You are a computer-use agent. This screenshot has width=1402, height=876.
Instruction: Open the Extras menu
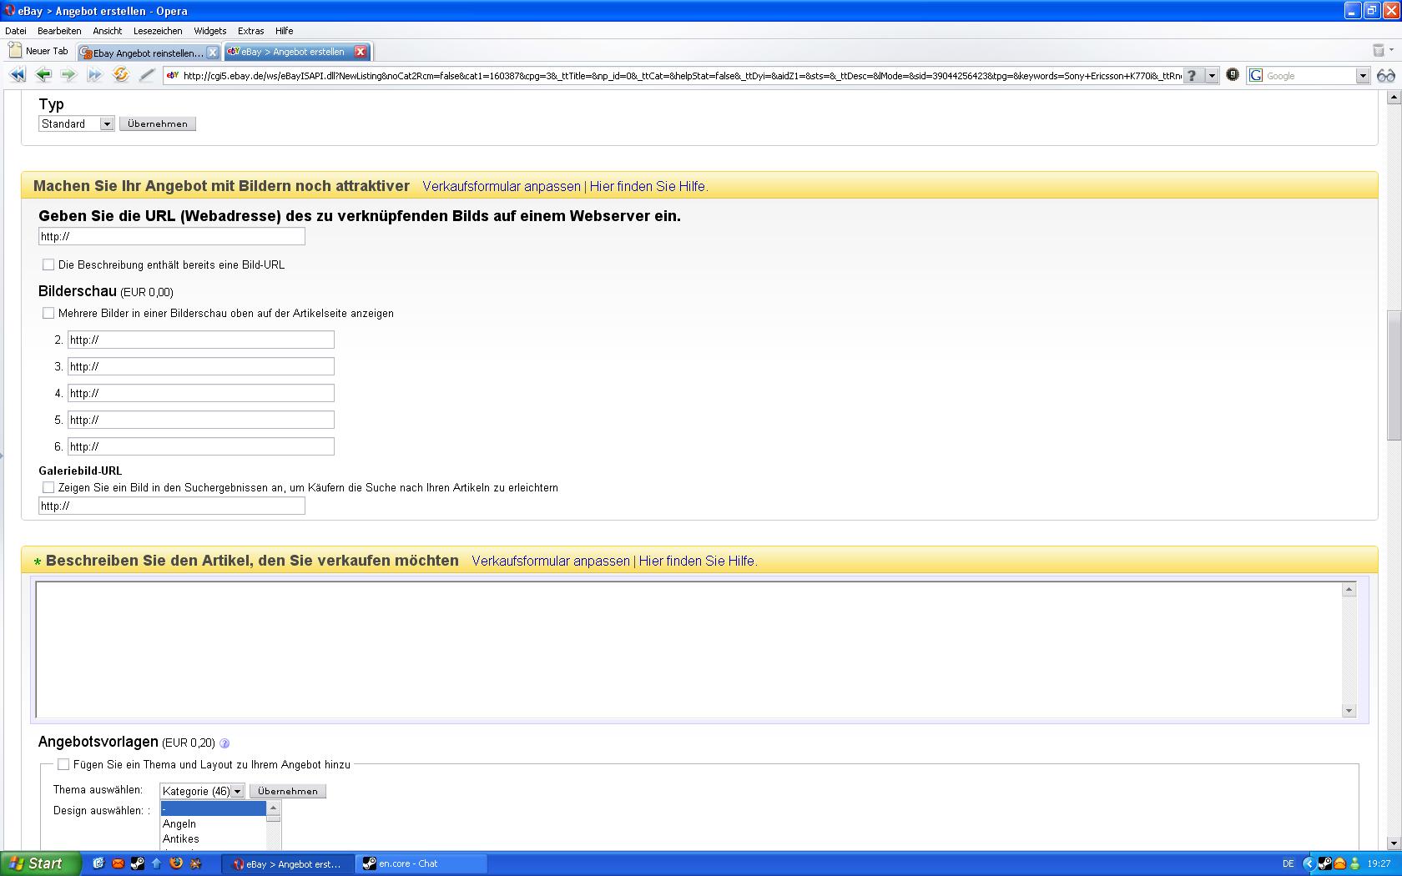251,31
